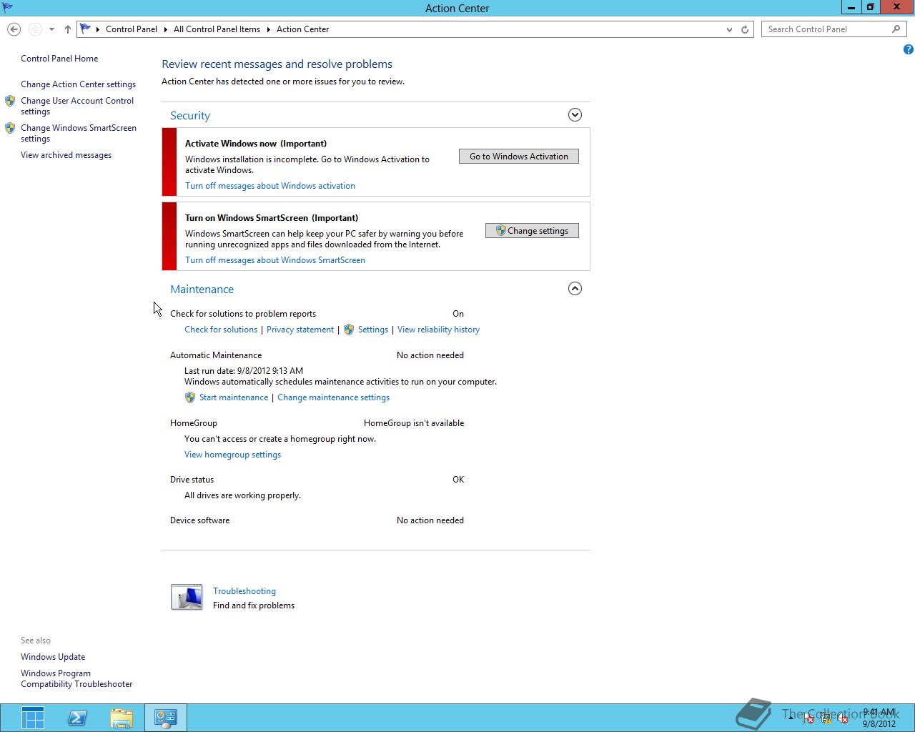Click Start maintenance link
The width and height of the screenshot is (915, 732).
[234, 397]
